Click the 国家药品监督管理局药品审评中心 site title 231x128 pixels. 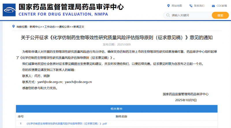pos(71,7)
